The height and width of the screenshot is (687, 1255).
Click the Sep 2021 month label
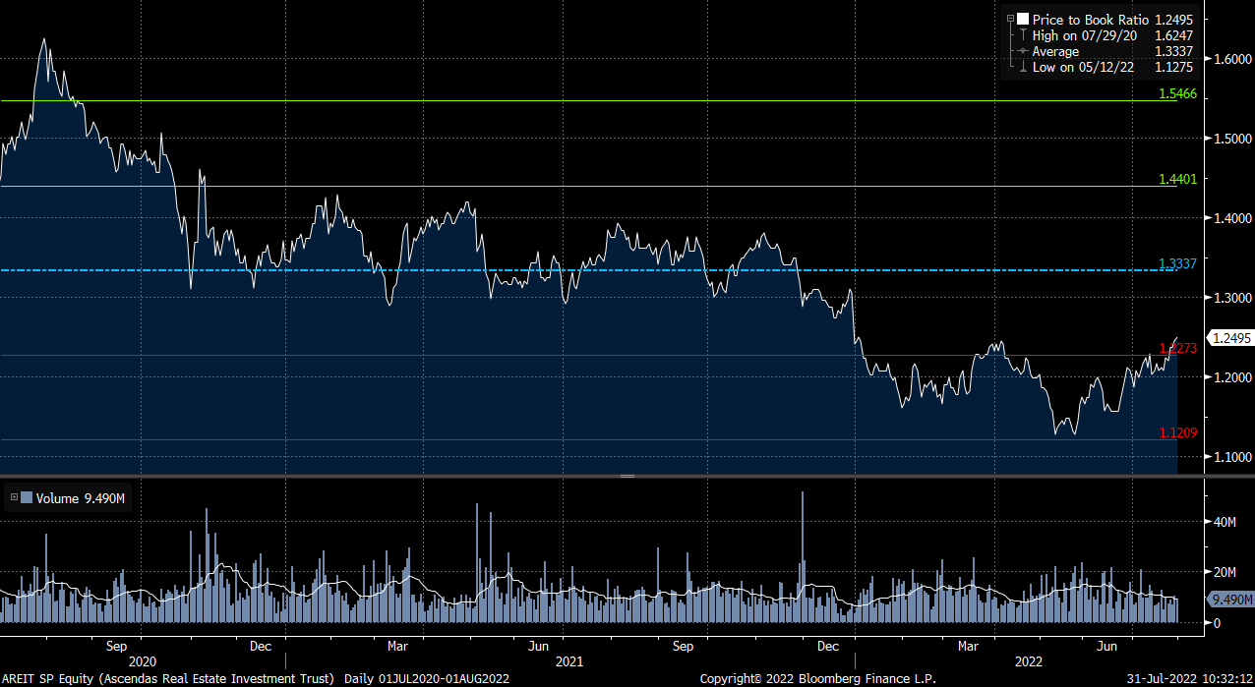[684, 647]
